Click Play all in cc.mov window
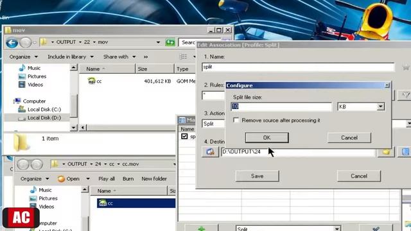 [107, 179]
